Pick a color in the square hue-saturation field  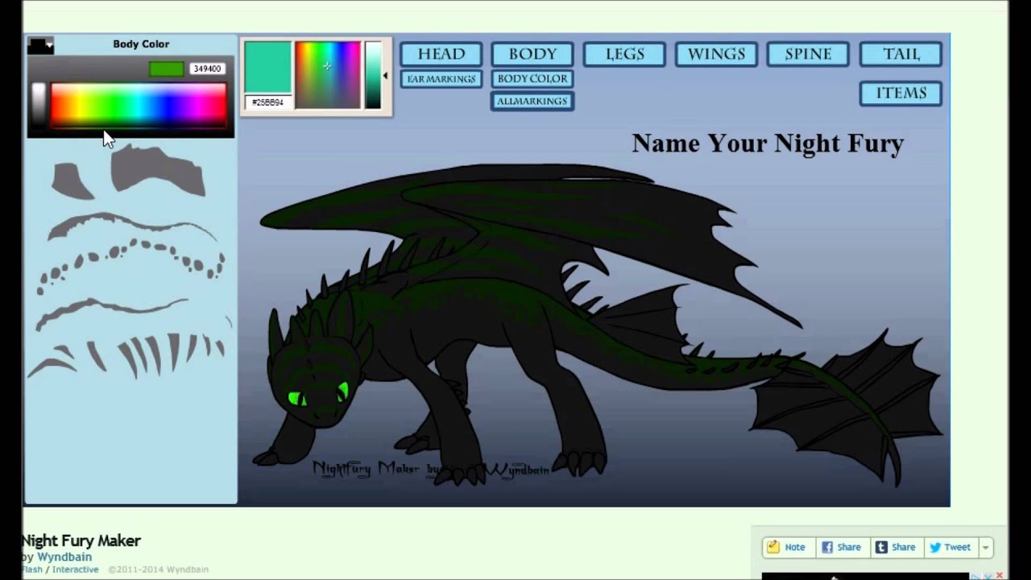click(x=327, y=74)
